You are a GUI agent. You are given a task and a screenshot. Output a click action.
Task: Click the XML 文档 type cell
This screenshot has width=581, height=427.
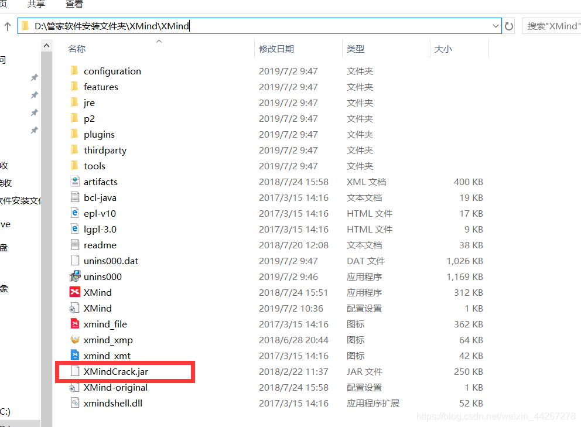click(x=367, y=182)
